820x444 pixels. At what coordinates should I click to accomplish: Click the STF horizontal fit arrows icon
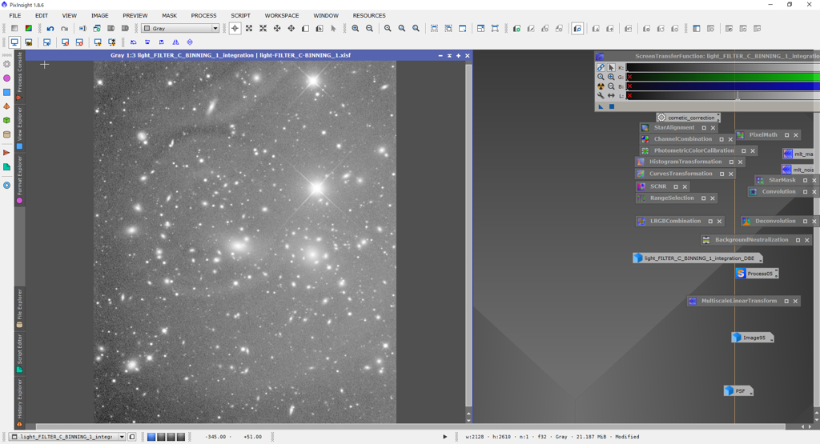pyautogui.click(x=611, y=95)
